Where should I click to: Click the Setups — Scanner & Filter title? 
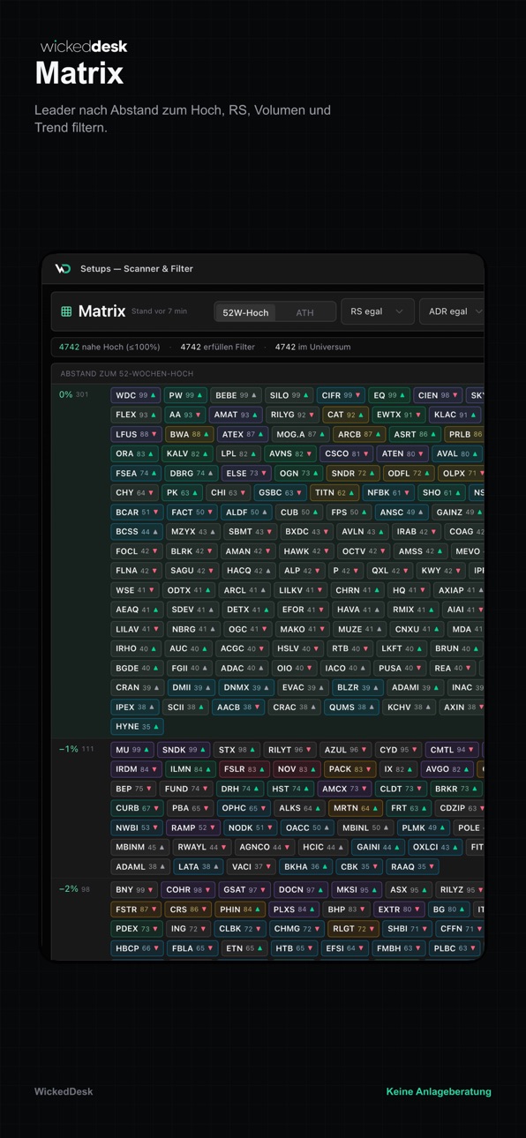[x=137, y=269]
